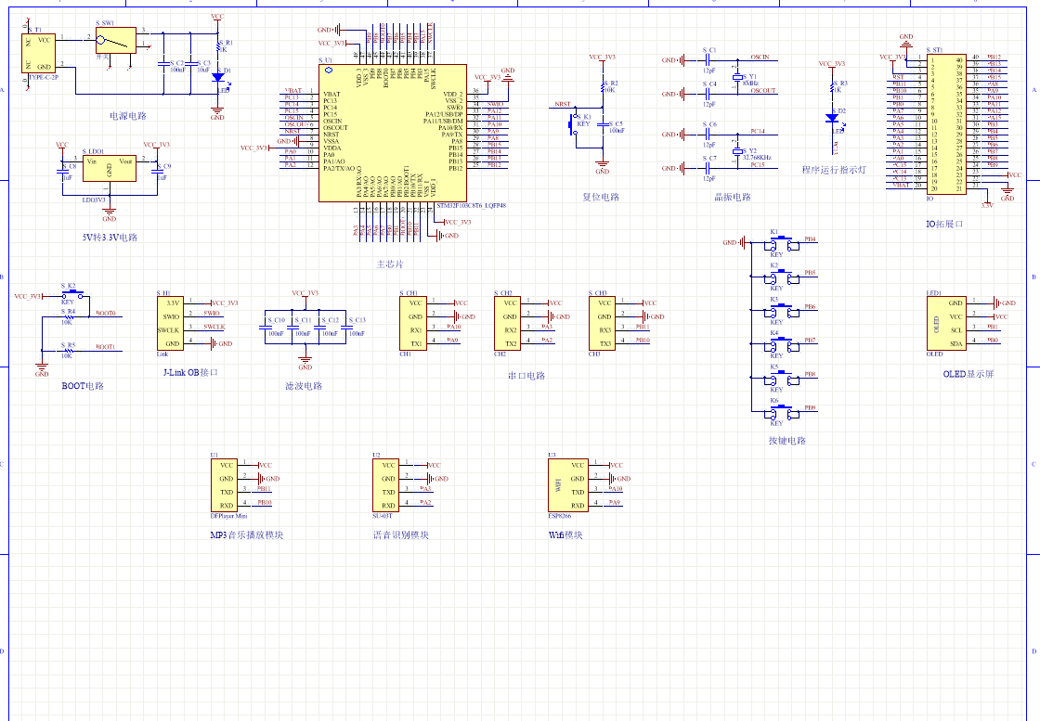Select the 32.768KHz crystal Y2
The width and height of the screenshot is (1040, 721).
739,150
